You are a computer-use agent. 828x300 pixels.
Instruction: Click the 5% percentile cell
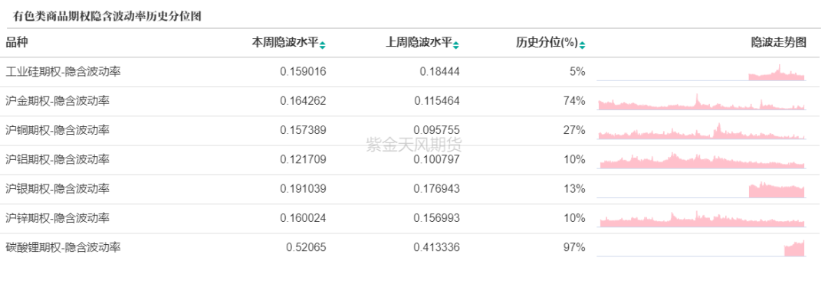pyautogui.click(x=577, y=72)
